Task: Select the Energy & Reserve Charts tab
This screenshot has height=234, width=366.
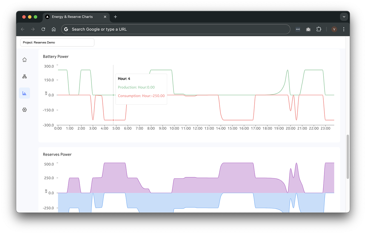Action: [76, 17]
